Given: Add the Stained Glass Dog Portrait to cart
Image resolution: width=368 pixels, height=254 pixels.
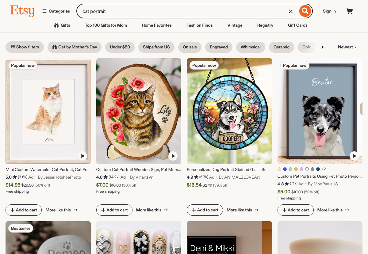Looking at the screenshot, I should [x=205, y=210].
